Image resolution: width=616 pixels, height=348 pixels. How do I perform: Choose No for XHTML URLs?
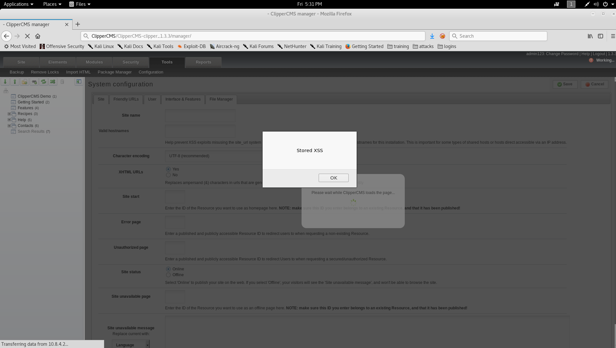click(168, 175)
